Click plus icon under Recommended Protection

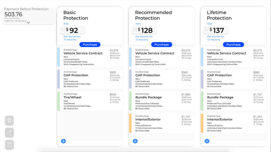135,141
